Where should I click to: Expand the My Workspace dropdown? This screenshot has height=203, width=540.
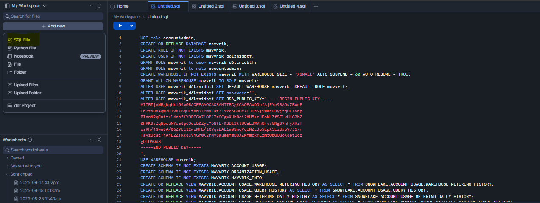point(45,6)
